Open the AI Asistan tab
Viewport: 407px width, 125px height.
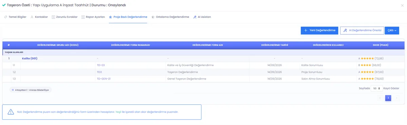click(x=202, y=17)
